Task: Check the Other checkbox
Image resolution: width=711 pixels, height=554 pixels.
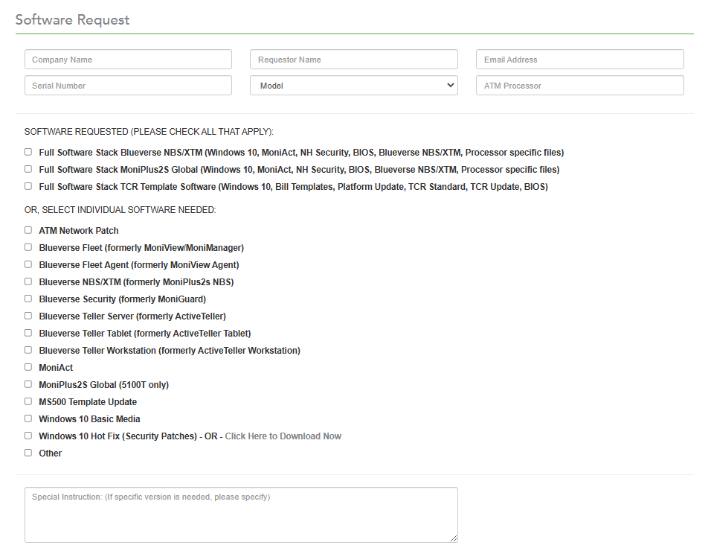Action: point(28,453)
